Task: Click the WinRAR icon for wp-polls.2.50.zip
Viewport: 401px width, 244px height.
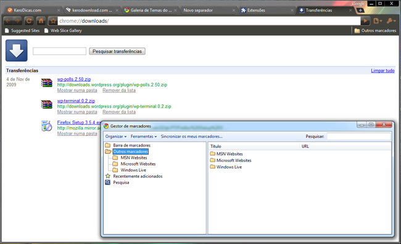Action: (x=46, y=83)
